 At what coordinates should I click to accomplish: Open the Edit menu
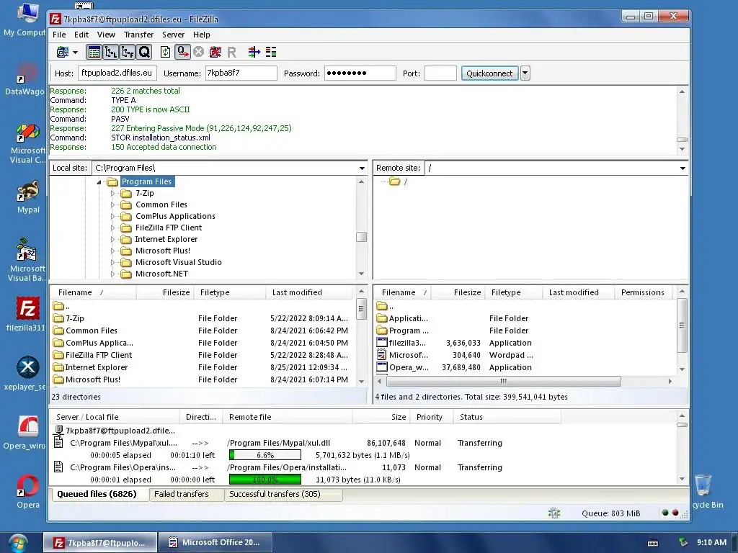pos(81,35)
